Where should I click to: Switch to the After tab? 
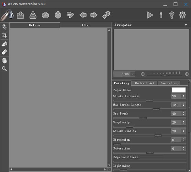(x=86, y=25)
